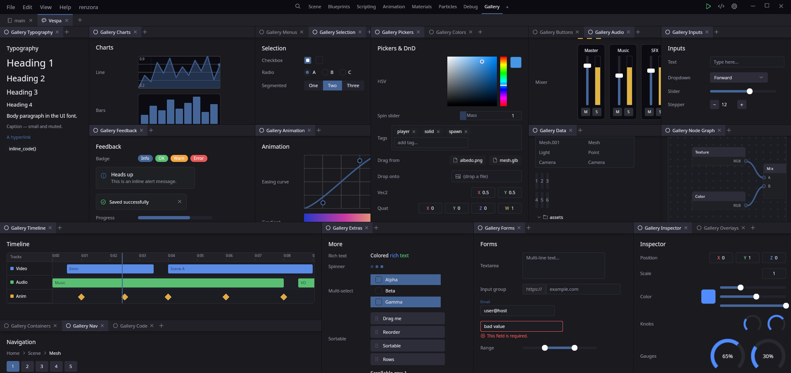Toggle Gamma in the multi-select list
The width and height of the screenshot is (791, 373).
[406, 302]
